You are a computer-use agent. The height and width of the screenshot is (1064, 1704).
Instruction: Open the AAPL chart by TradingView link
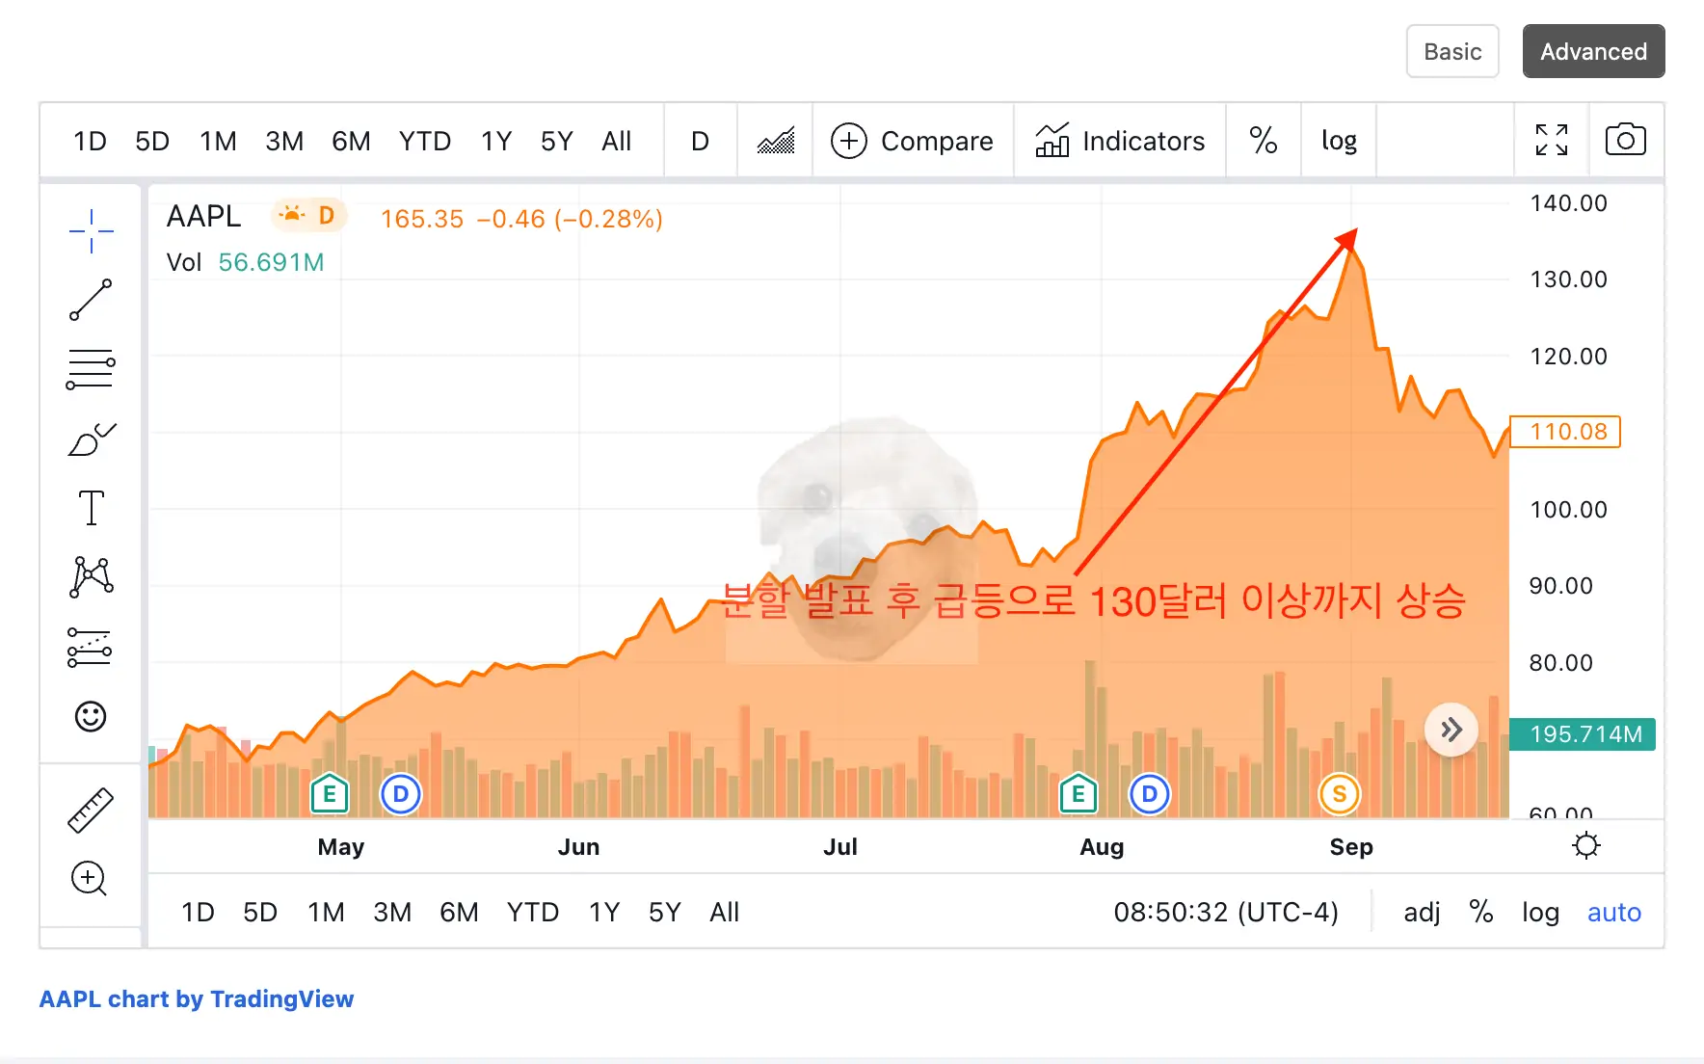pos(196,999)
